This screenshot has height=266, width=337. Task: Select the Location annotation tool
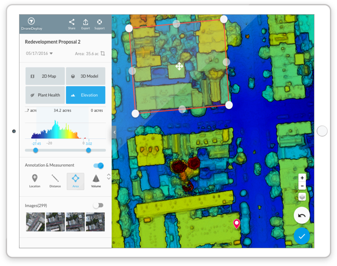tap(34, 180)
